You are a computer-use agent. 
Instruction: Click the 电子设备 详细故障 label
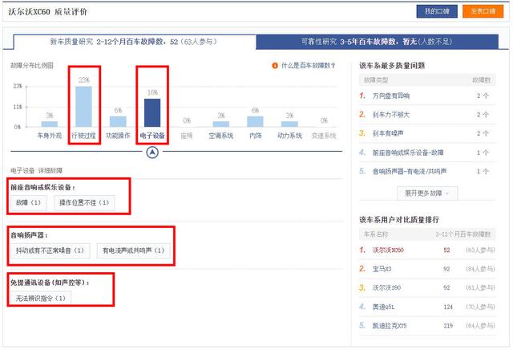pyautogui.click(x=36, y=170)
